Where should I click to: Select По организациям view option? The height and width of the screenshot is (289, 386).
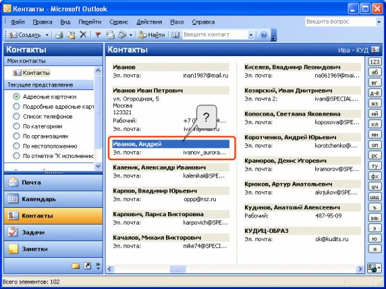click(x=40, y=136)
